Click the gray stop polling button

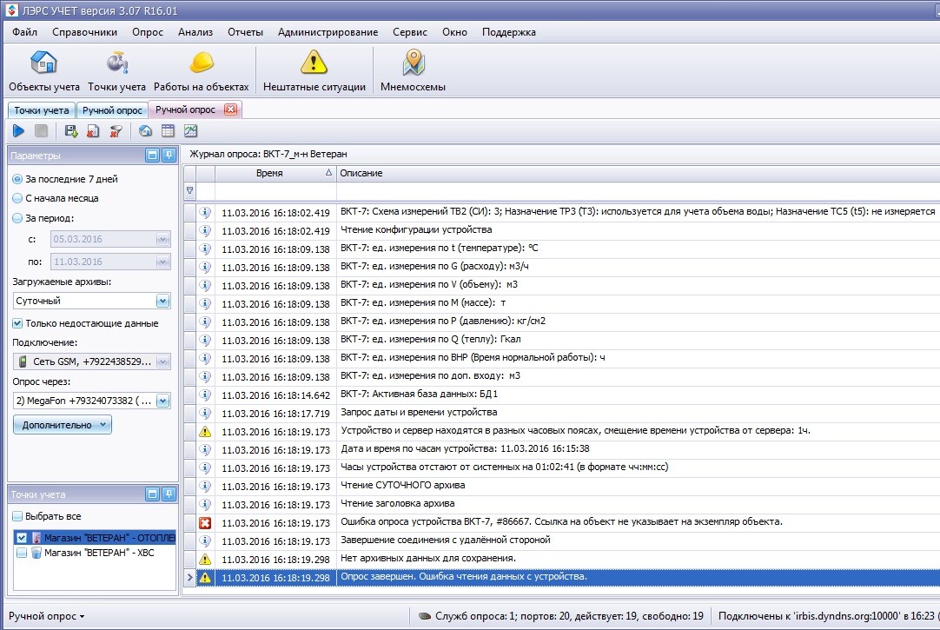41,130
